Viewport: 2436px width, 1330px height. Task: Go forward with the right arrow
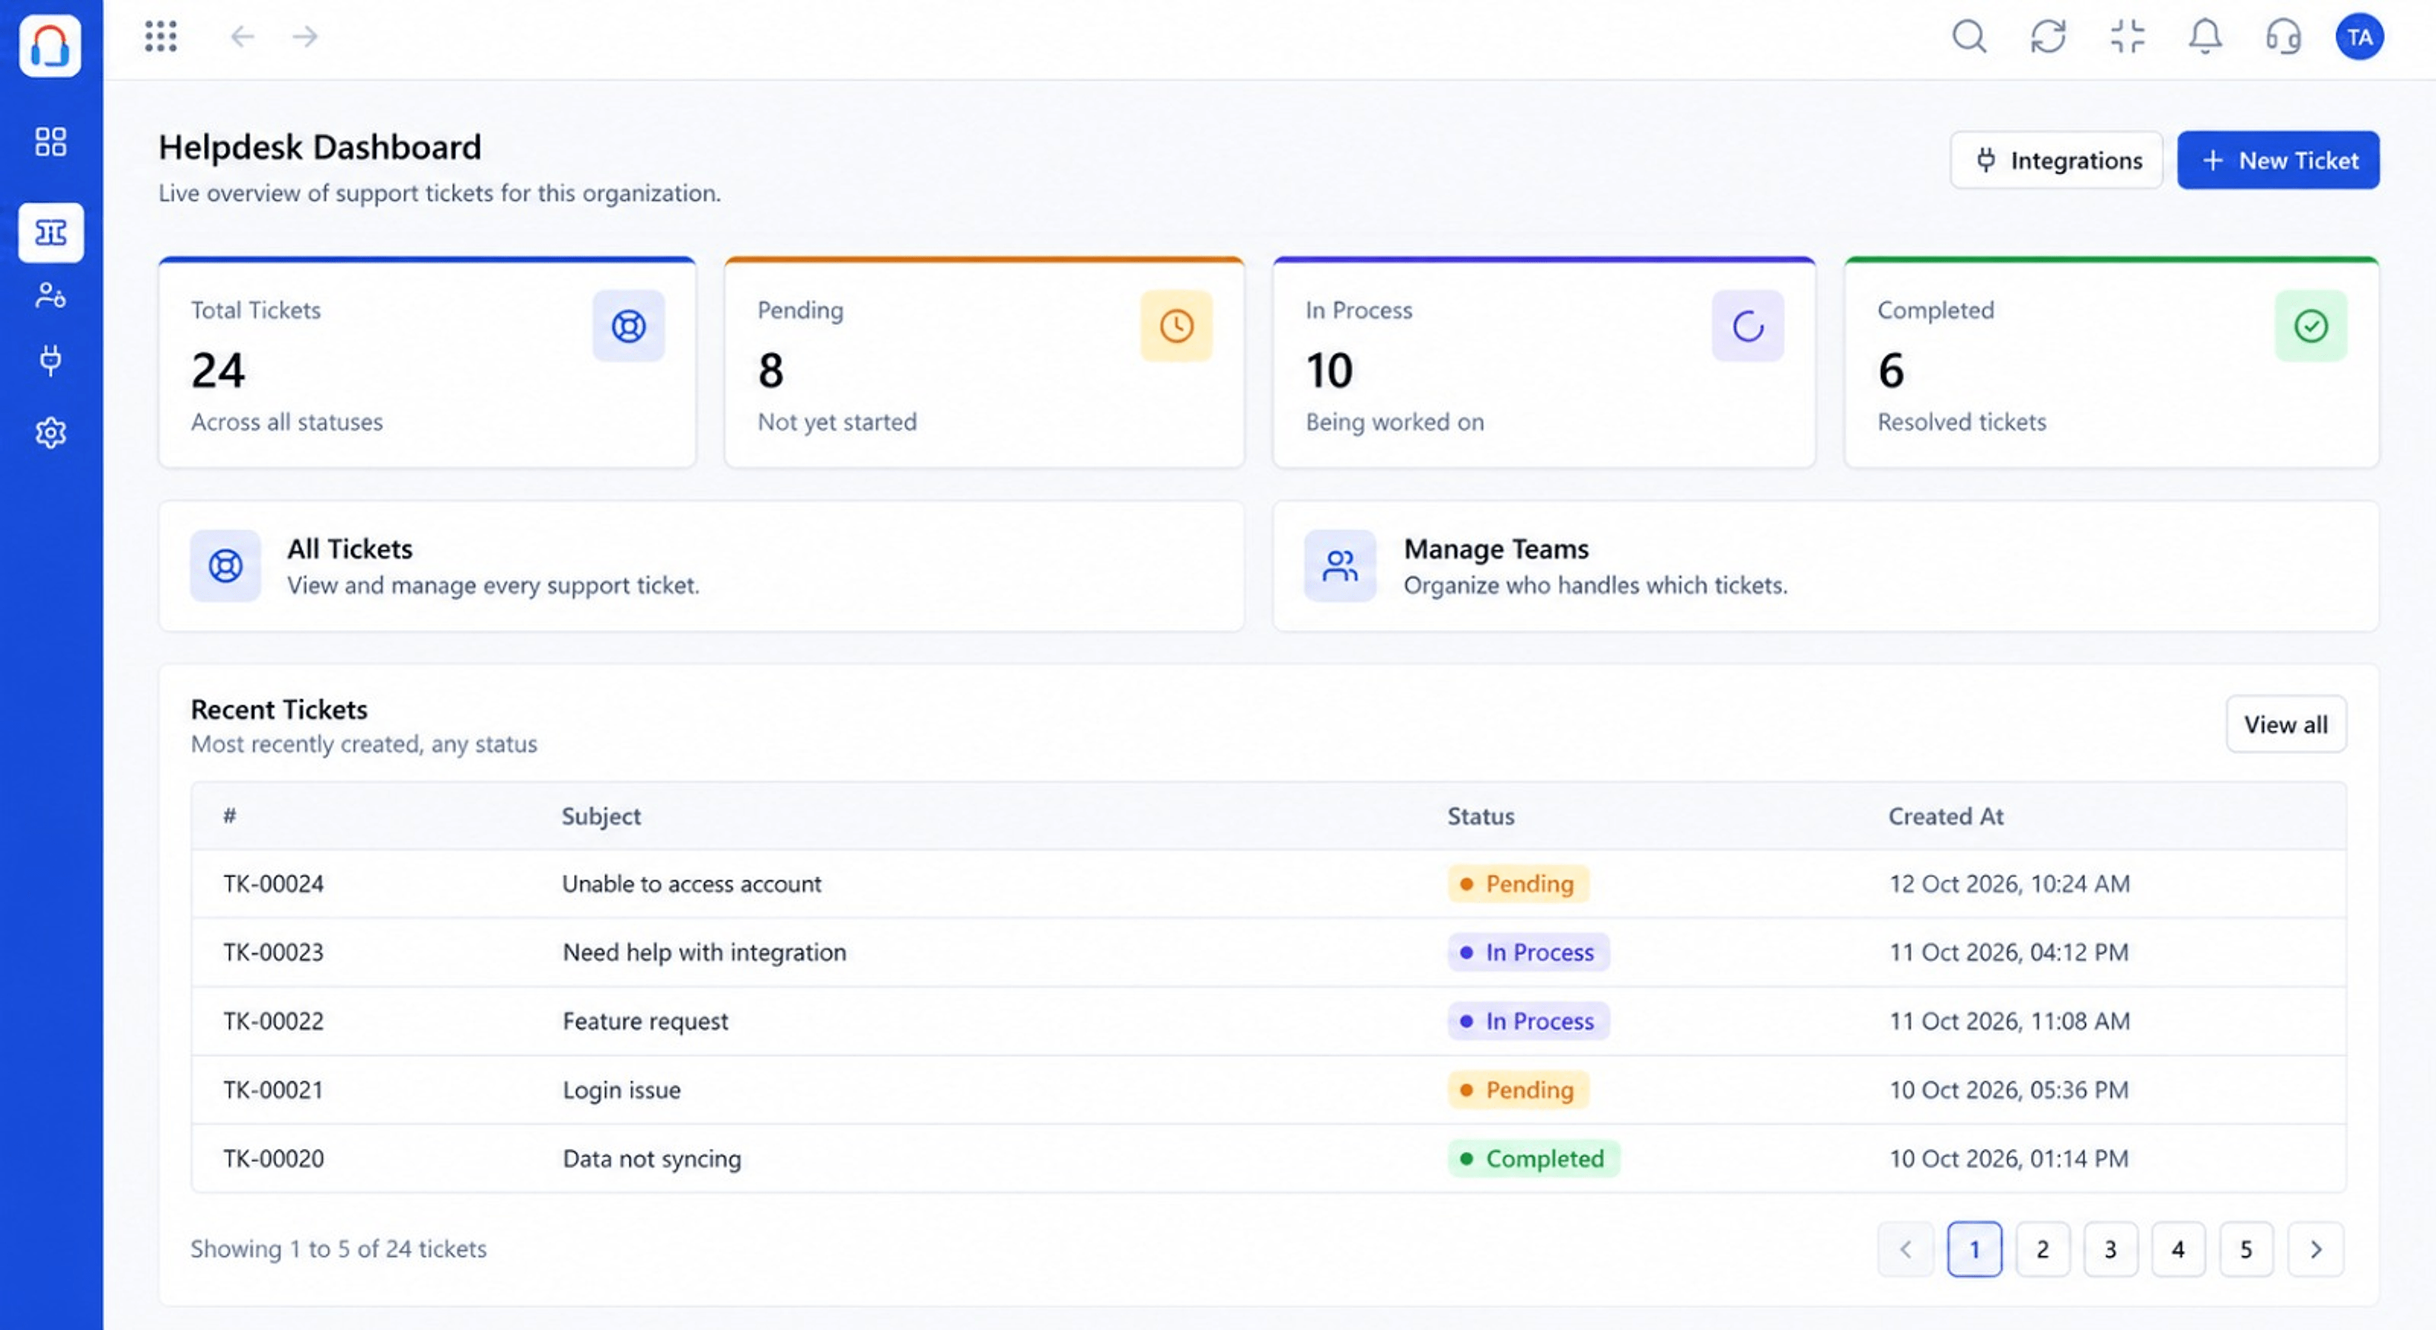(x=304, y=37)
